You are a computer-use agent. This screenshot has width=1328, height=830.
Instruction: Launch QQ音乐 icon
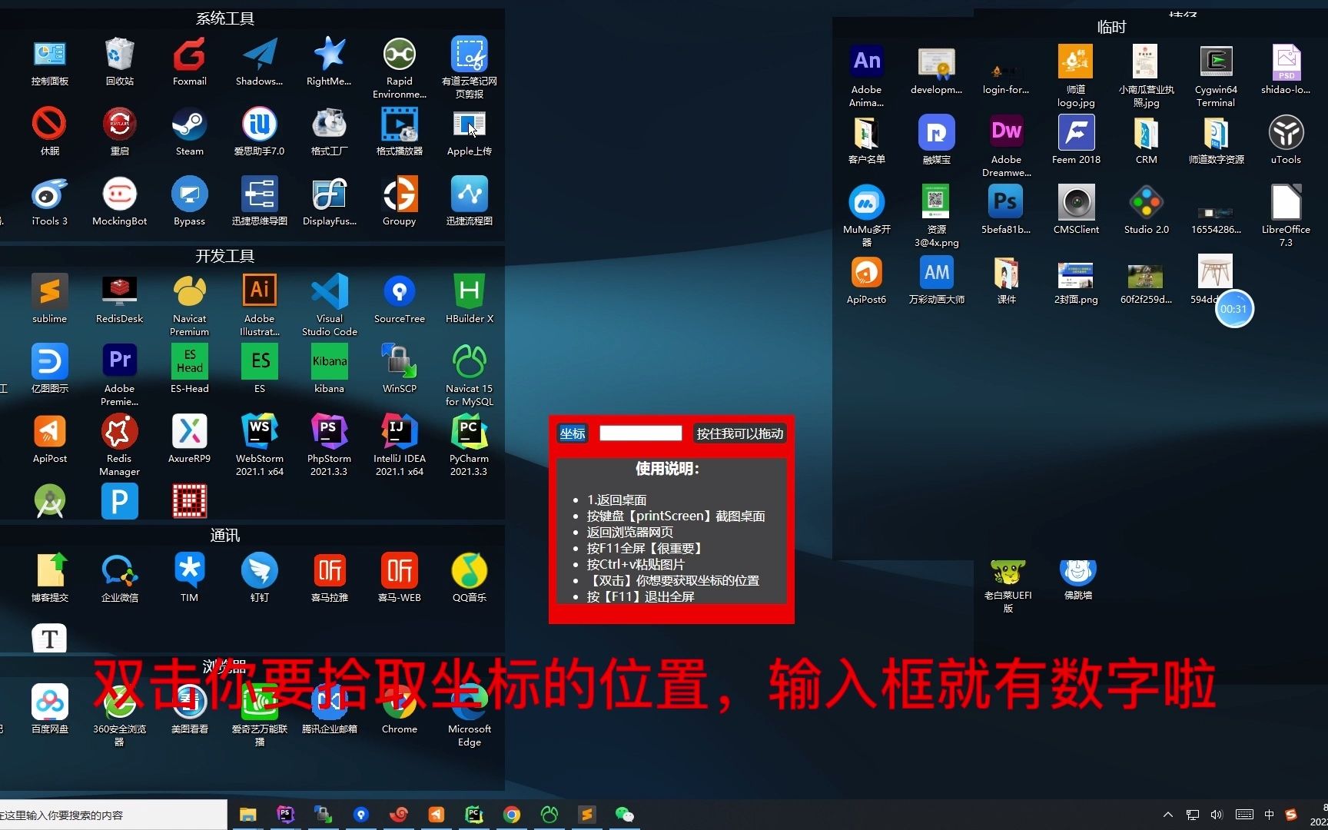[x=469, y=578]
